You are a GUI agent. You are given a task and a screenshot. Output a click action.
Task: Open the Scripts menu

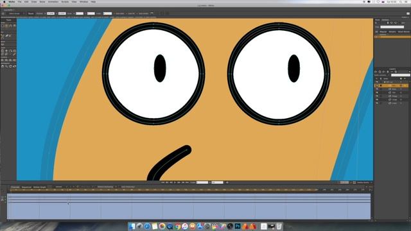point(65,1)
